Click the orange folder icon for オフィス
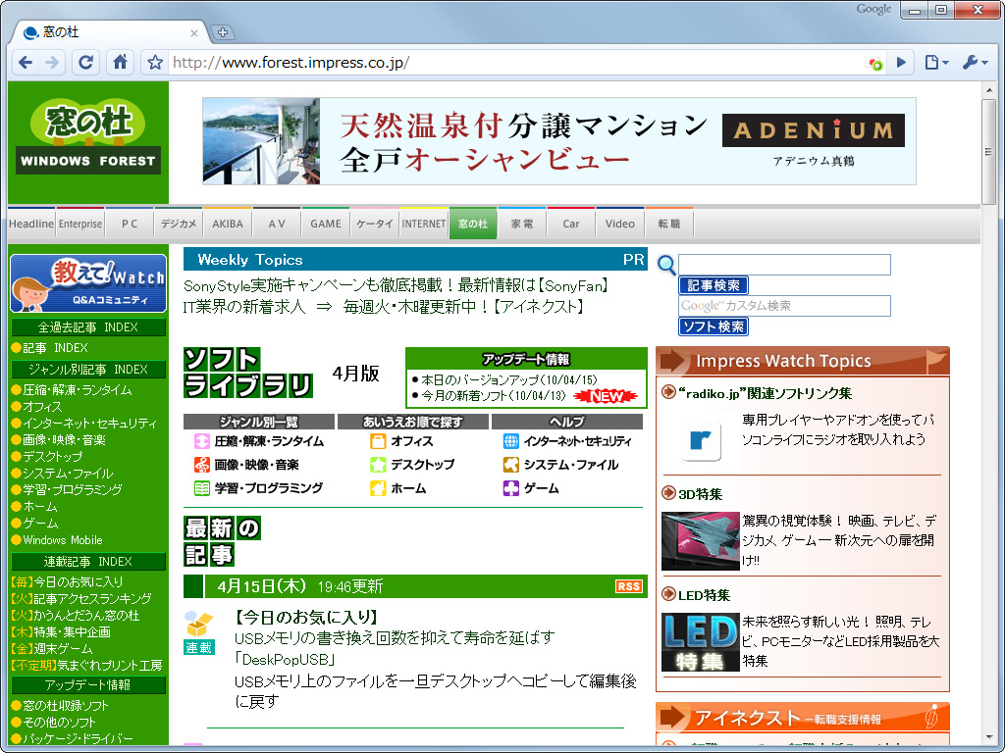The width and height of the screenshot is (1005, 753). tap(376, 441)
